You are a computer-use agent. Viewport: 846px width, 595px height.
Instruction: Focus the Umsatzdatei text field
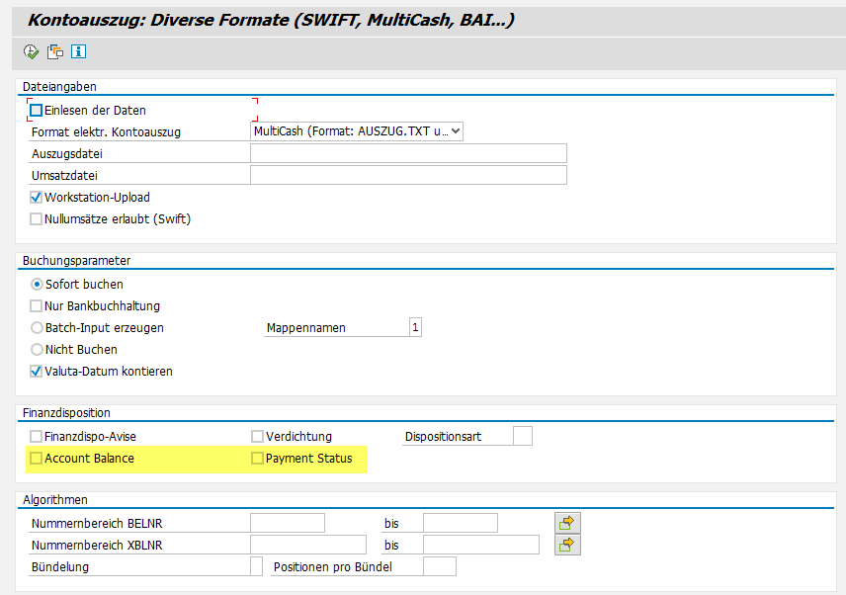[408, 175]
